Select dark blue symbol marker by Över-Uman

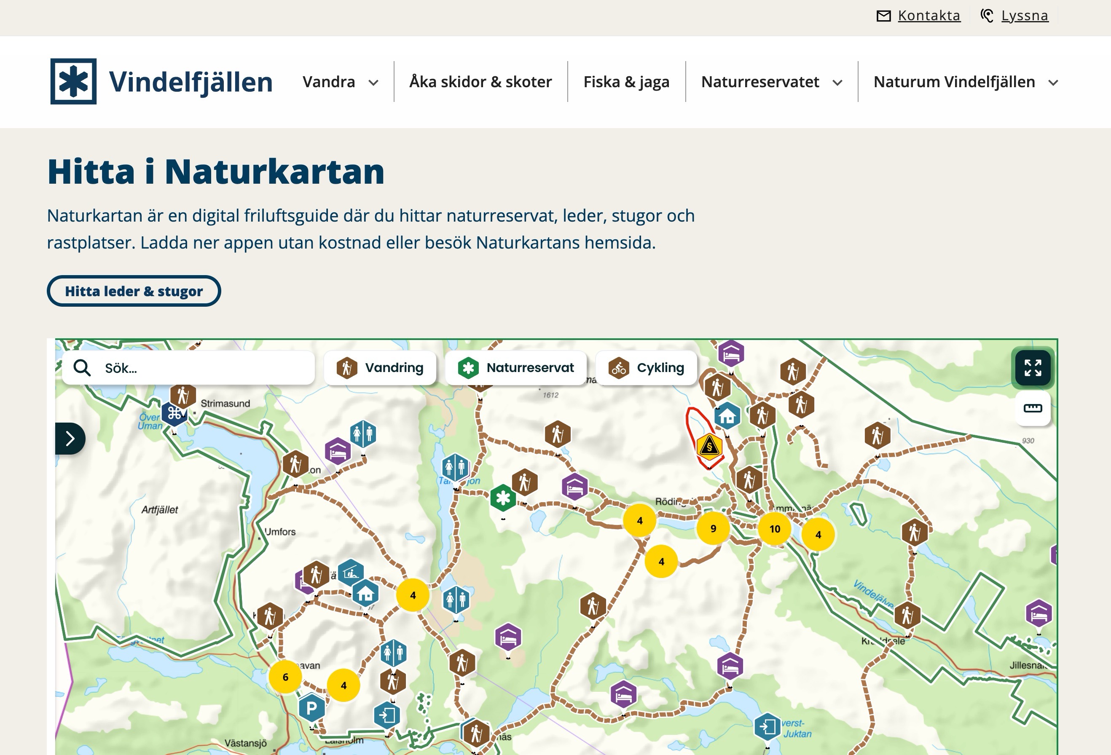tap(174, 413)
